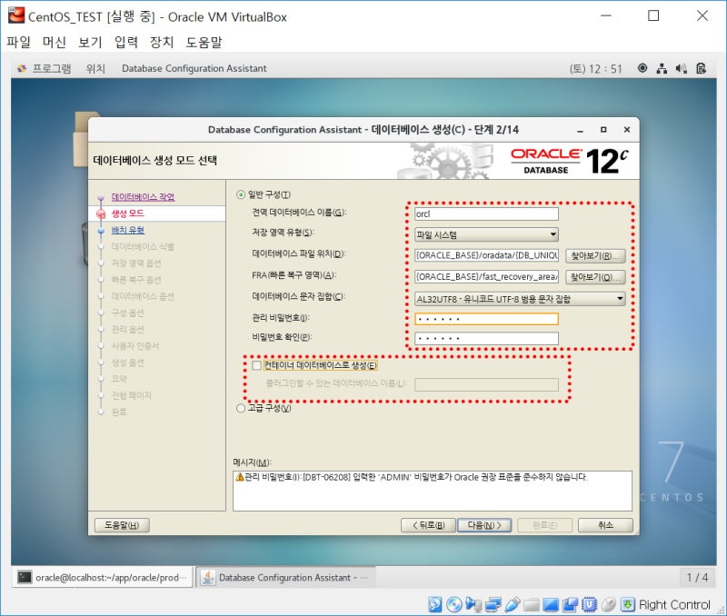Click the 1 / 4 workspace switcher
727x616 pixels.
pos(697,577)
